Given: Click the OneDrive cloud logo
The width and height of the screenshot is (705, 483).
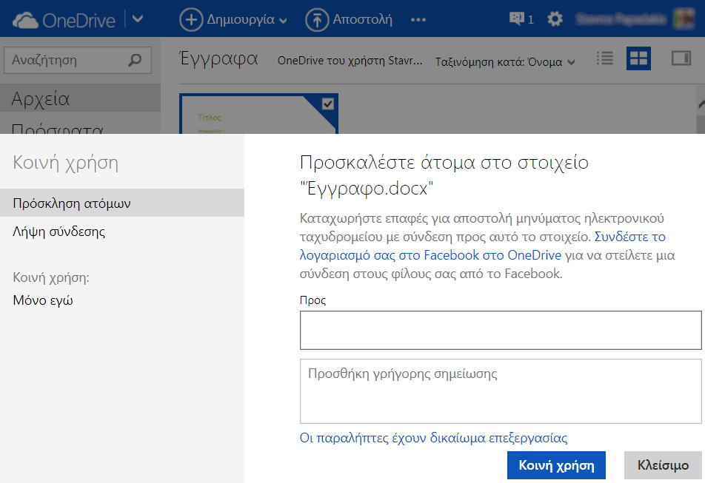Looking at the screenshot, I should click(25, 21).
